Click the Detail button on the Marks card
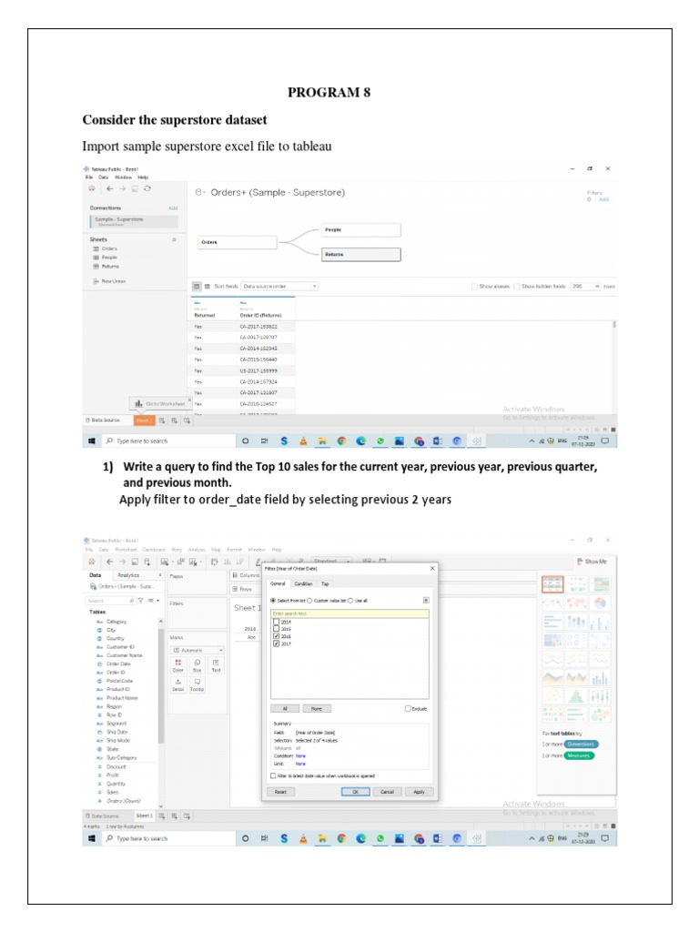The width and height of the screenshot is (699, 932). [x=177, y=684]
